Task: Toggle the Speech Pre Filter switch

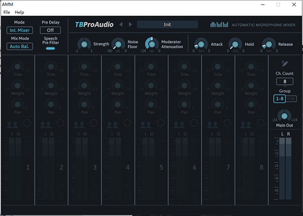Action: 50,48
